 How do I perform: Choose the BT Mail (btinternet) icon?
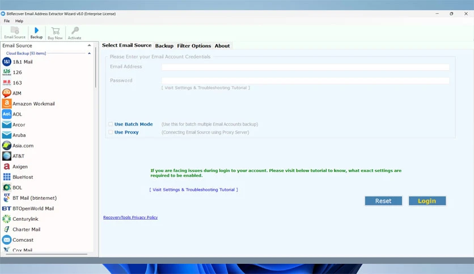7,198
